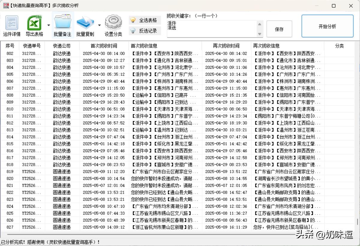
Task: Click the 批量复制 batch copy icon
Action: 85,23
